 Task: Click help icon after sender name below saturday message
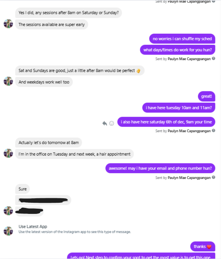pos(214,131)
